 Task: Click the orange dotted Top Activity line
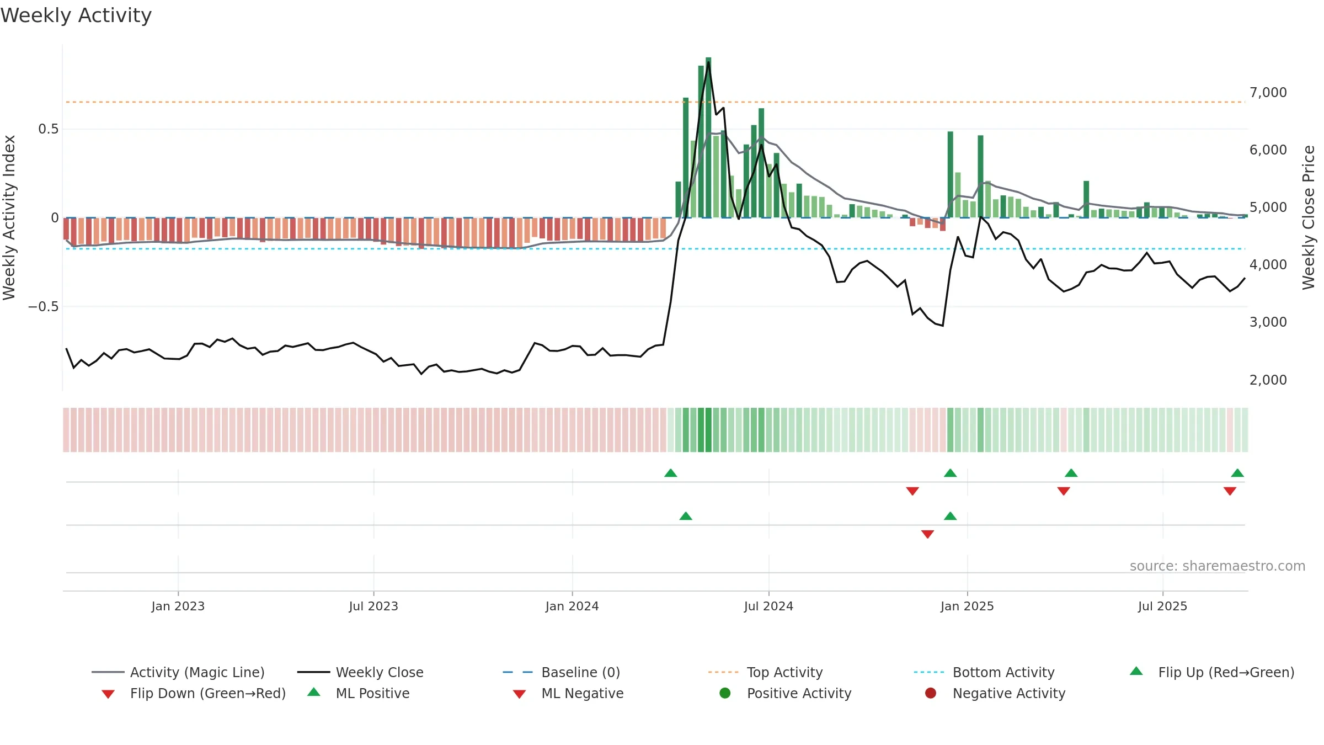pos(655,102)
